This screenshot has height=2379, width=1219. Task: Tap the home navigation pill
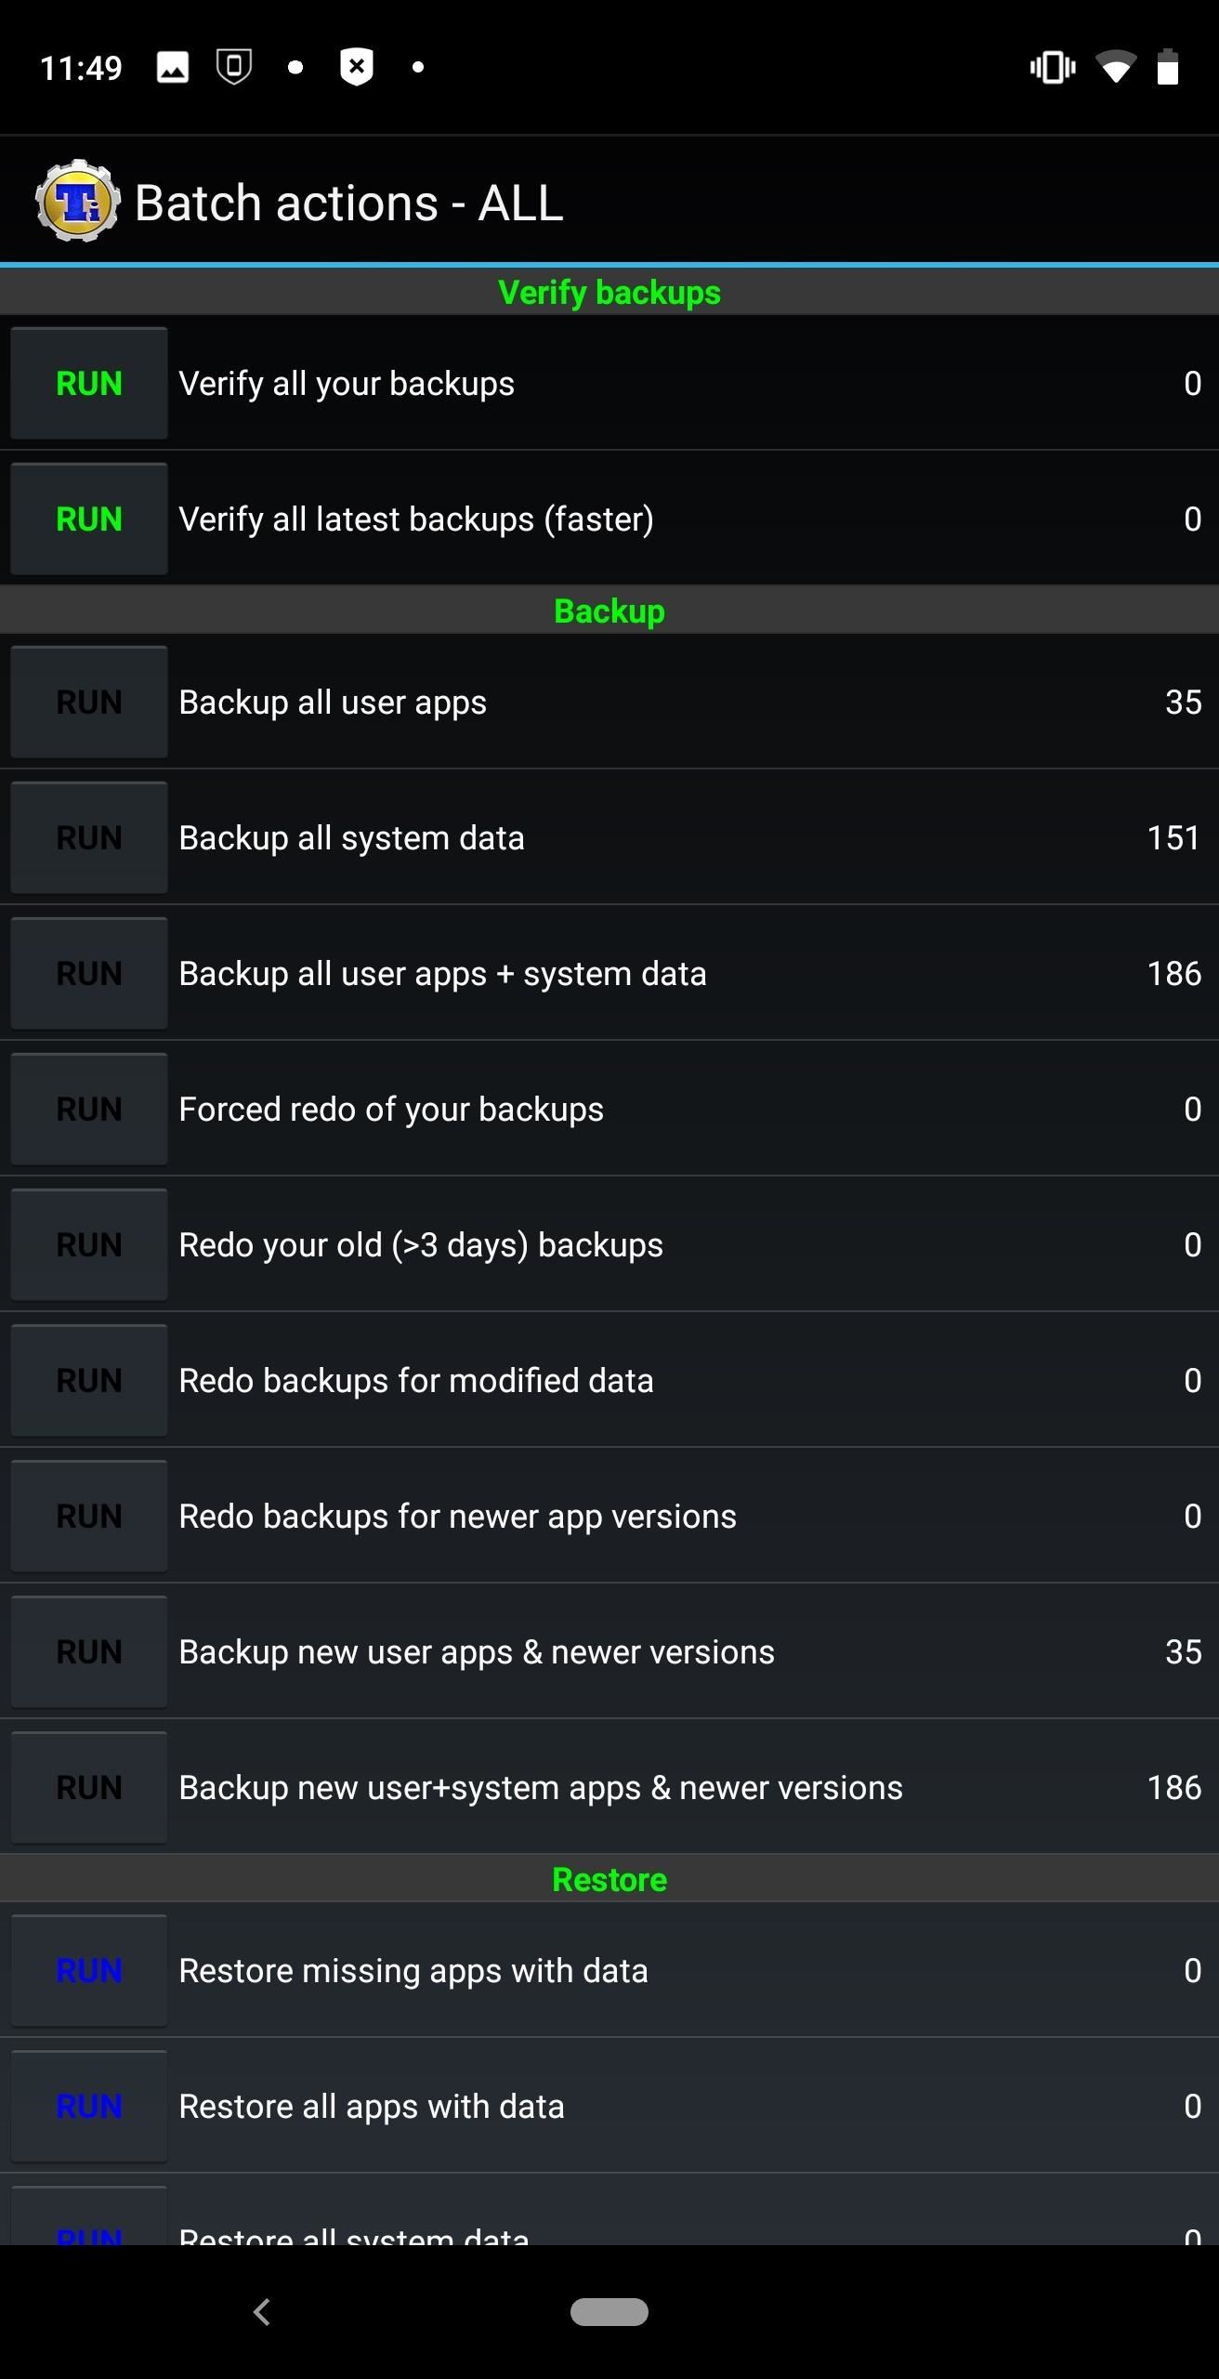(x=609, y=2311)
